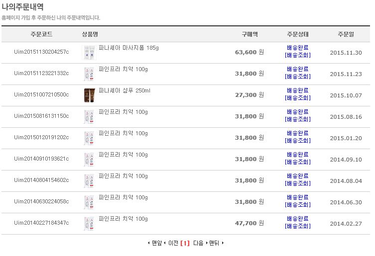
Task: Click toothpaste thumbnail for the 2014.09.10 order
Action: pos(89,159)
